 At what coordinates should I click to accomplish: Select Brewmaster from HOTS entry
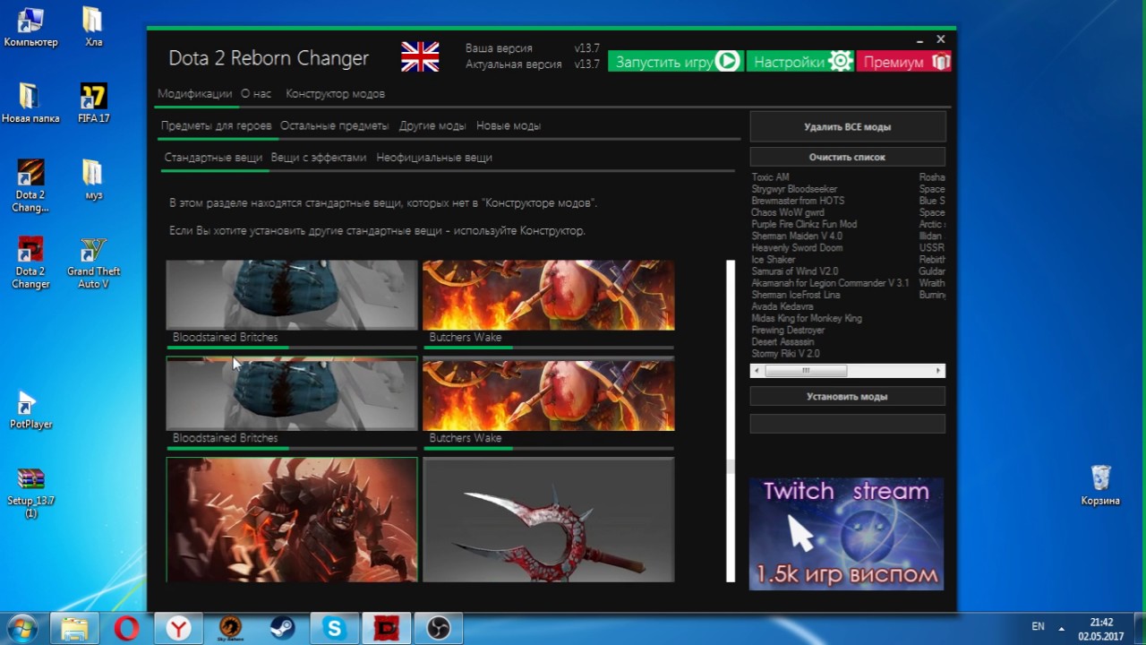798,201
